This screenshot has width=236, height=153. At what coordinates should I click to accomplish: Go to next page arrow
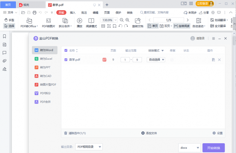[x=188, y=20]
